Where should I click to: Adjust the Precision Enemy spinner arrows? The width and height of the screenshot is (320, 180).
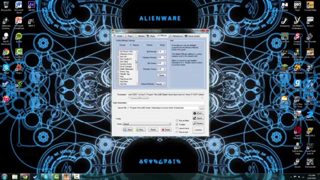(x=165, y=69)
